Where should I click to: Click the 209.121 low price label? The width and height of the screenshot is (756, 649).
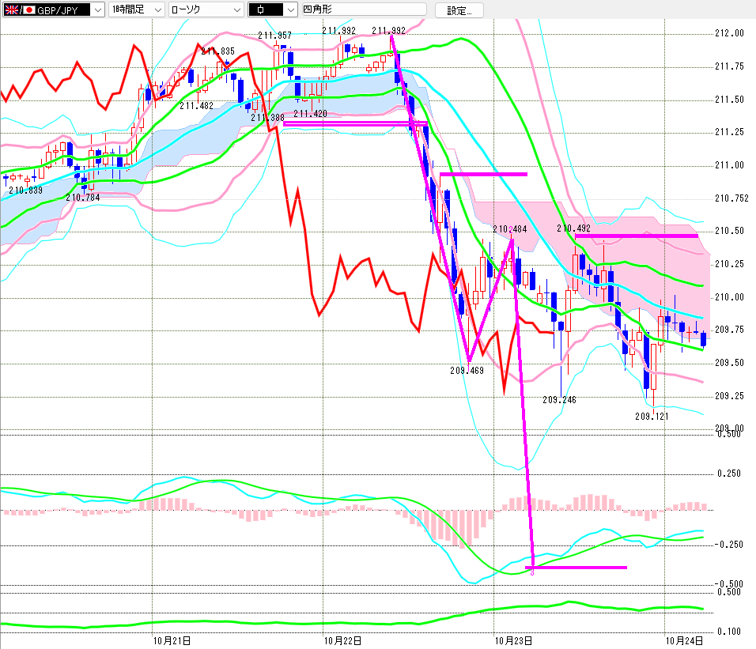652,417
